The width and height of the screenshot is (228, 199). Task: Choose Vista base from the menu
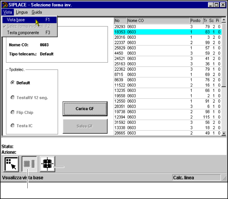click(x=30, y=20)
